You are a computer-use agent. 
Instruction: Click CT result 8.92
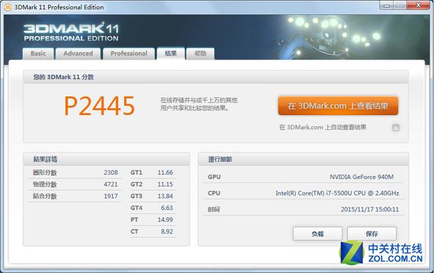pos(167,232)
